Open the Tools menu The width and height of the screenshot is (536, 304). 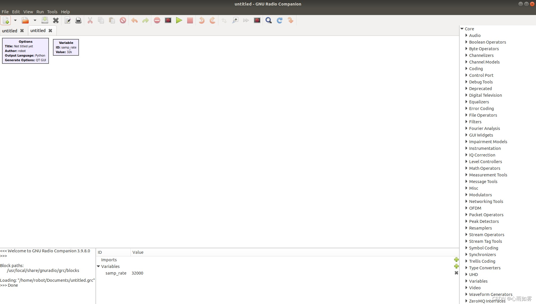tap(52, 12)
